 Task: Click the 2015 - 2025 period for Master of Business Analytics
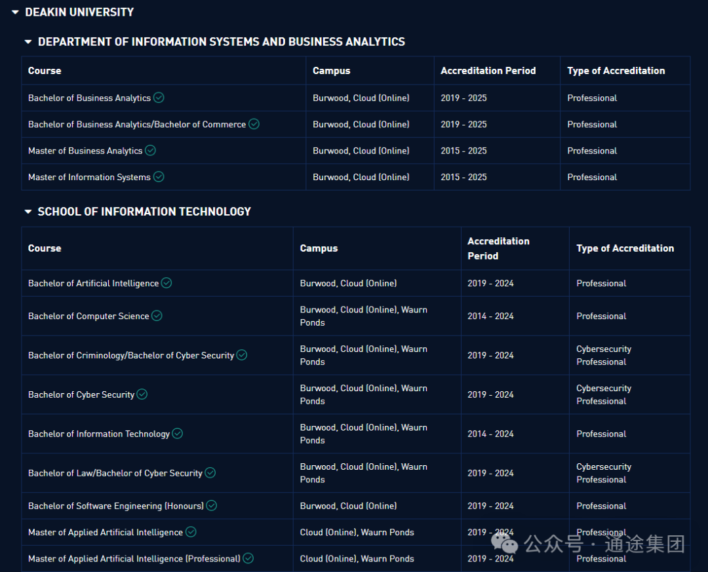click(x=463, y=151)
